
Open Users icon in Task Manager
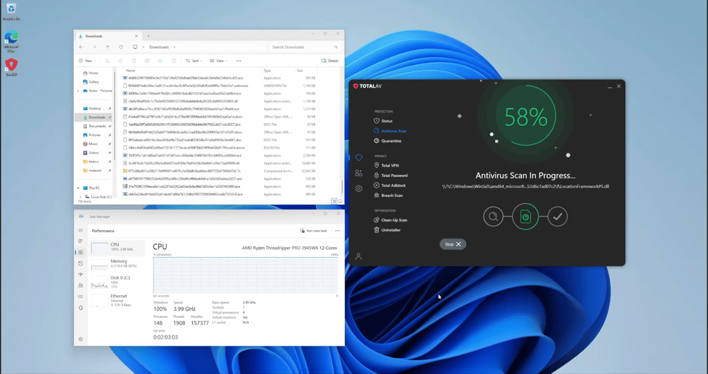coord(80,286)
